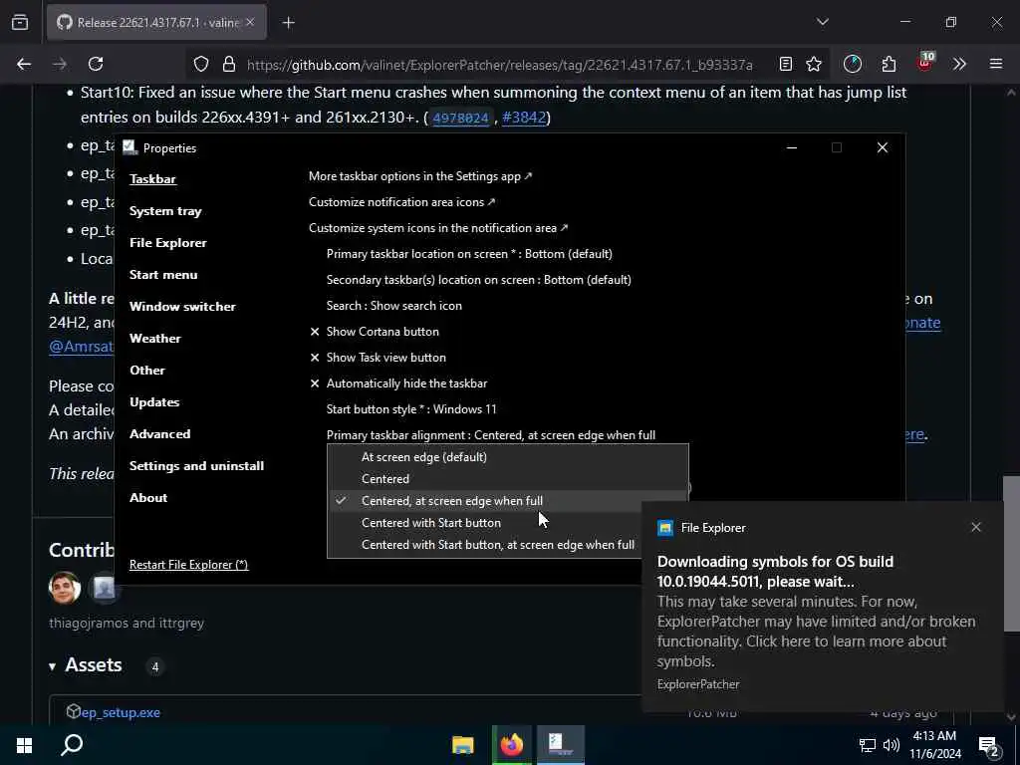This screenshot has height=765, width=1020.
Task: Click Restart File Explorer (*) link
Action: pos(188,565)
